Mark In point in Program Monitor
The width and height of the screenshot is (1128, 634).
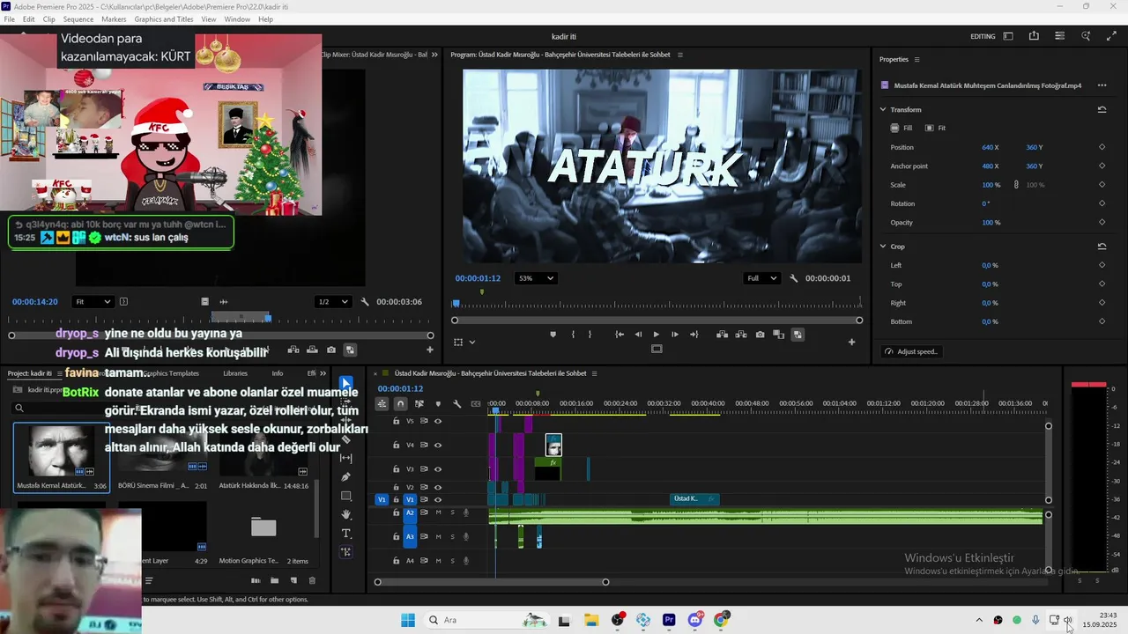pyautogui.click(x=573, y=335)
